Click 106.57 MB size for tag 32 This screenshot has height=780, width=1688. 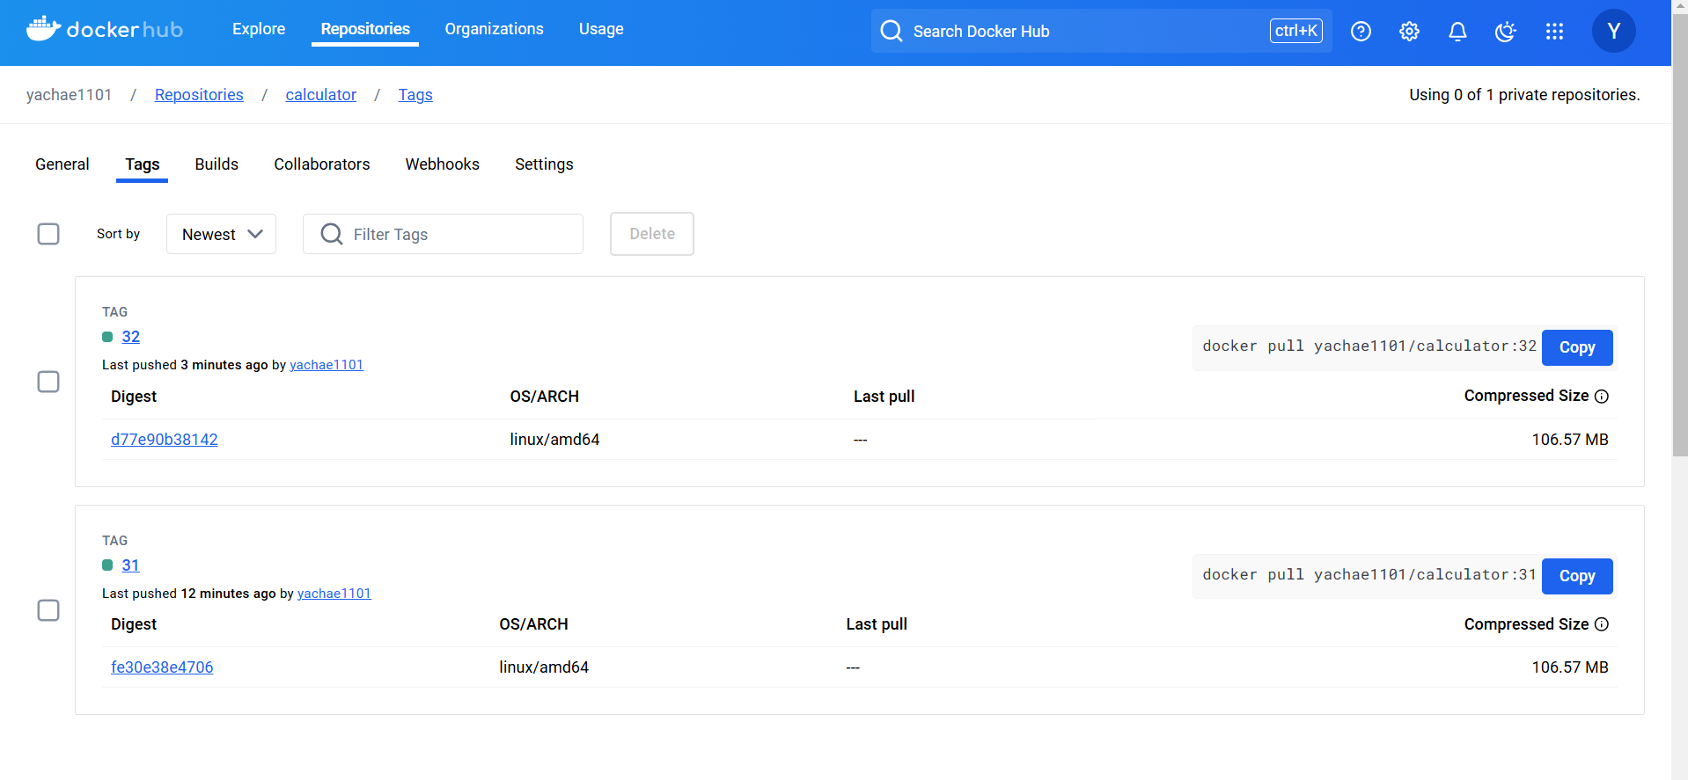[1570, 440]
